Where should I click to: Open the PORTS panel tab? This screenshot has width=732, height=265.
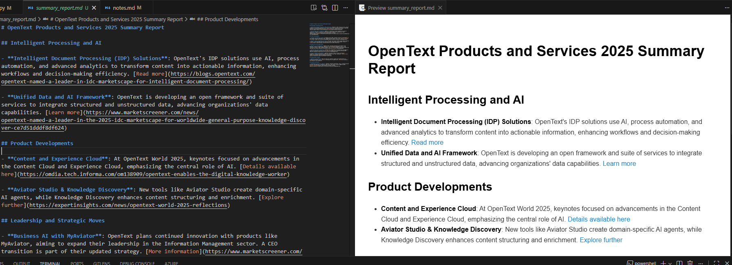pos(77,263)
